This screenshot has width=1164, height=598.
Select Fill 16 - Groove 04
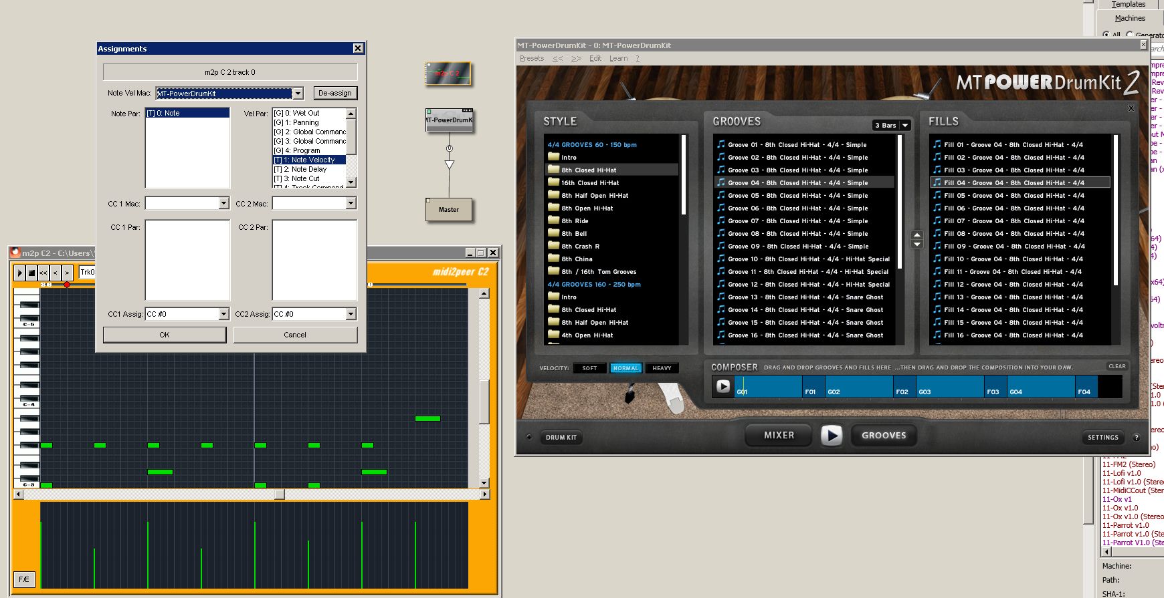click(1021, 335)
